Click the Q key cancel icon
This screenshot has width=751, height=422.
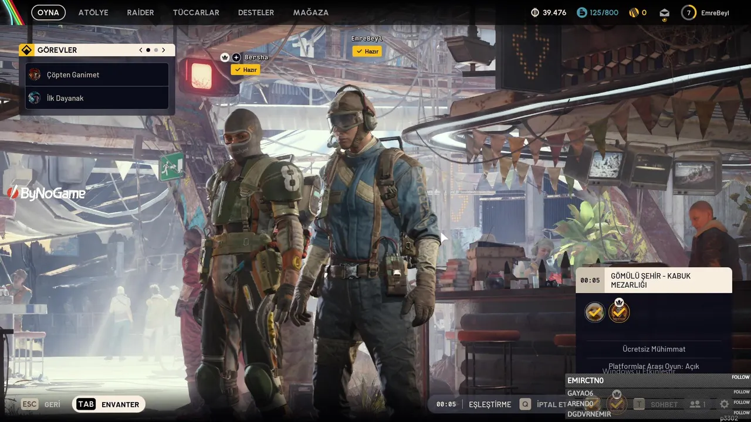(x=526, y=404)
